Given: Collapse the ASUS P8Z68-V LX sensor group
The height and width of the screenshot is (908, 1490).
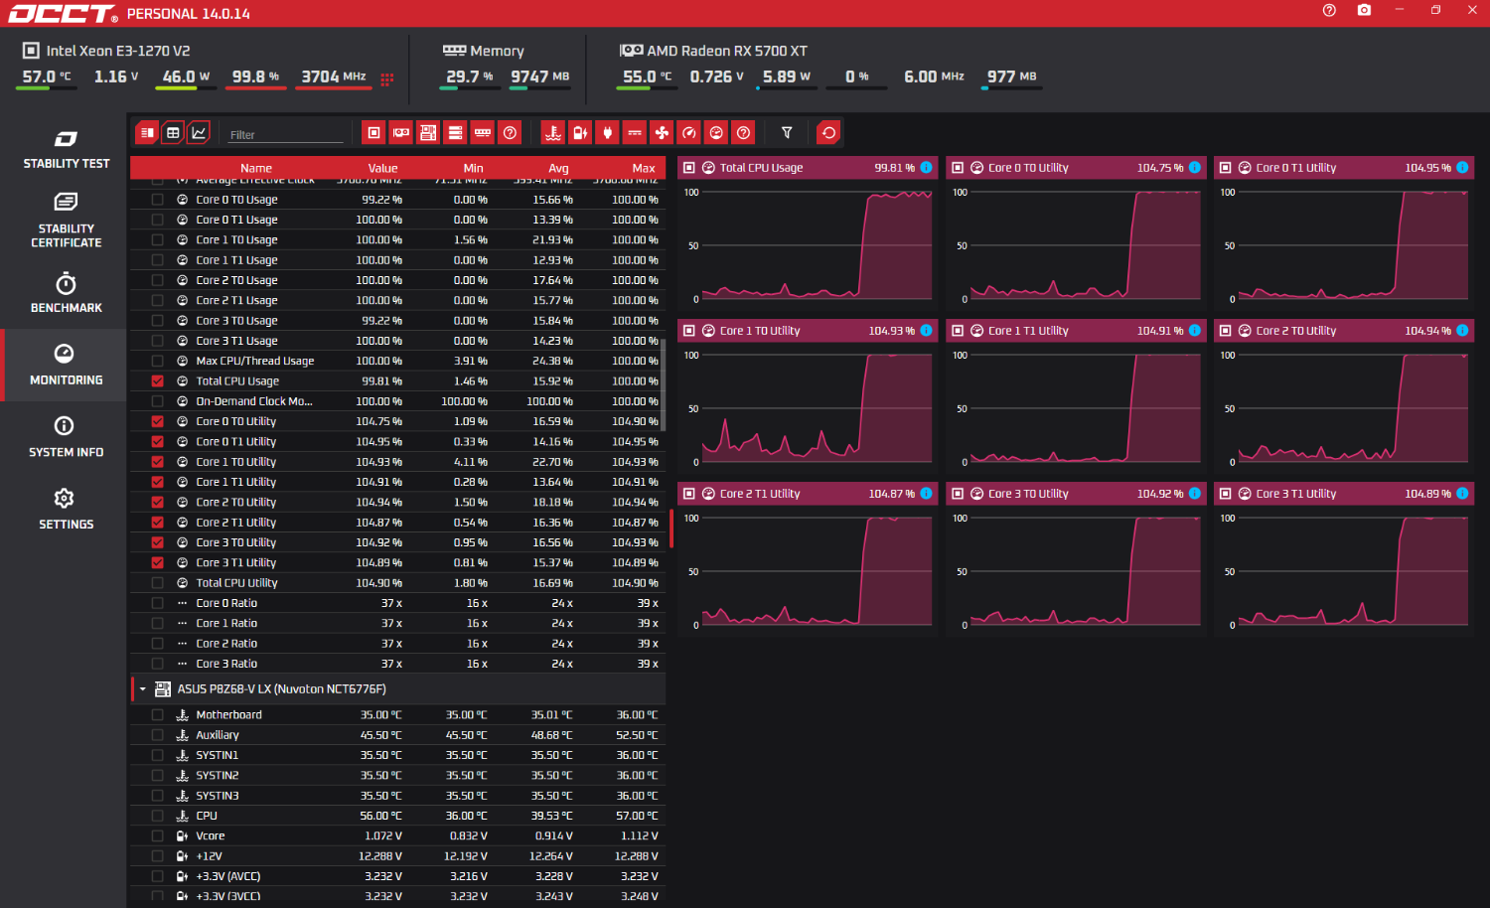Looking at the screenshot, I should point(143,689).
